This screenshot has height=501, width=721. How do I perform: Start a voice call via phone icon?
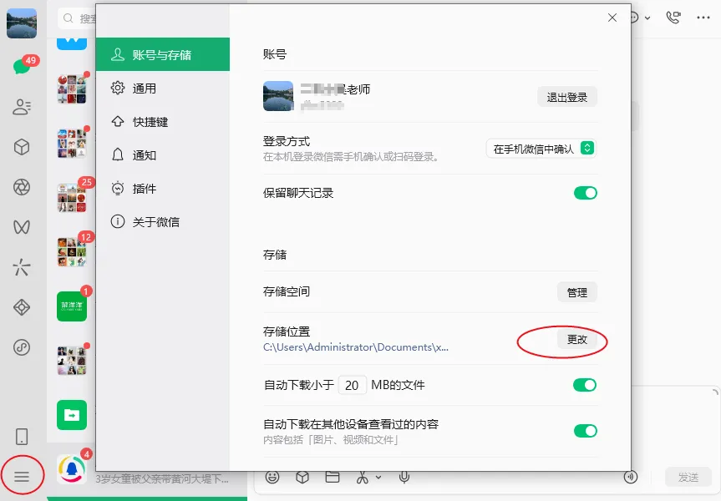pyautogui.click(x=673, y=18)
